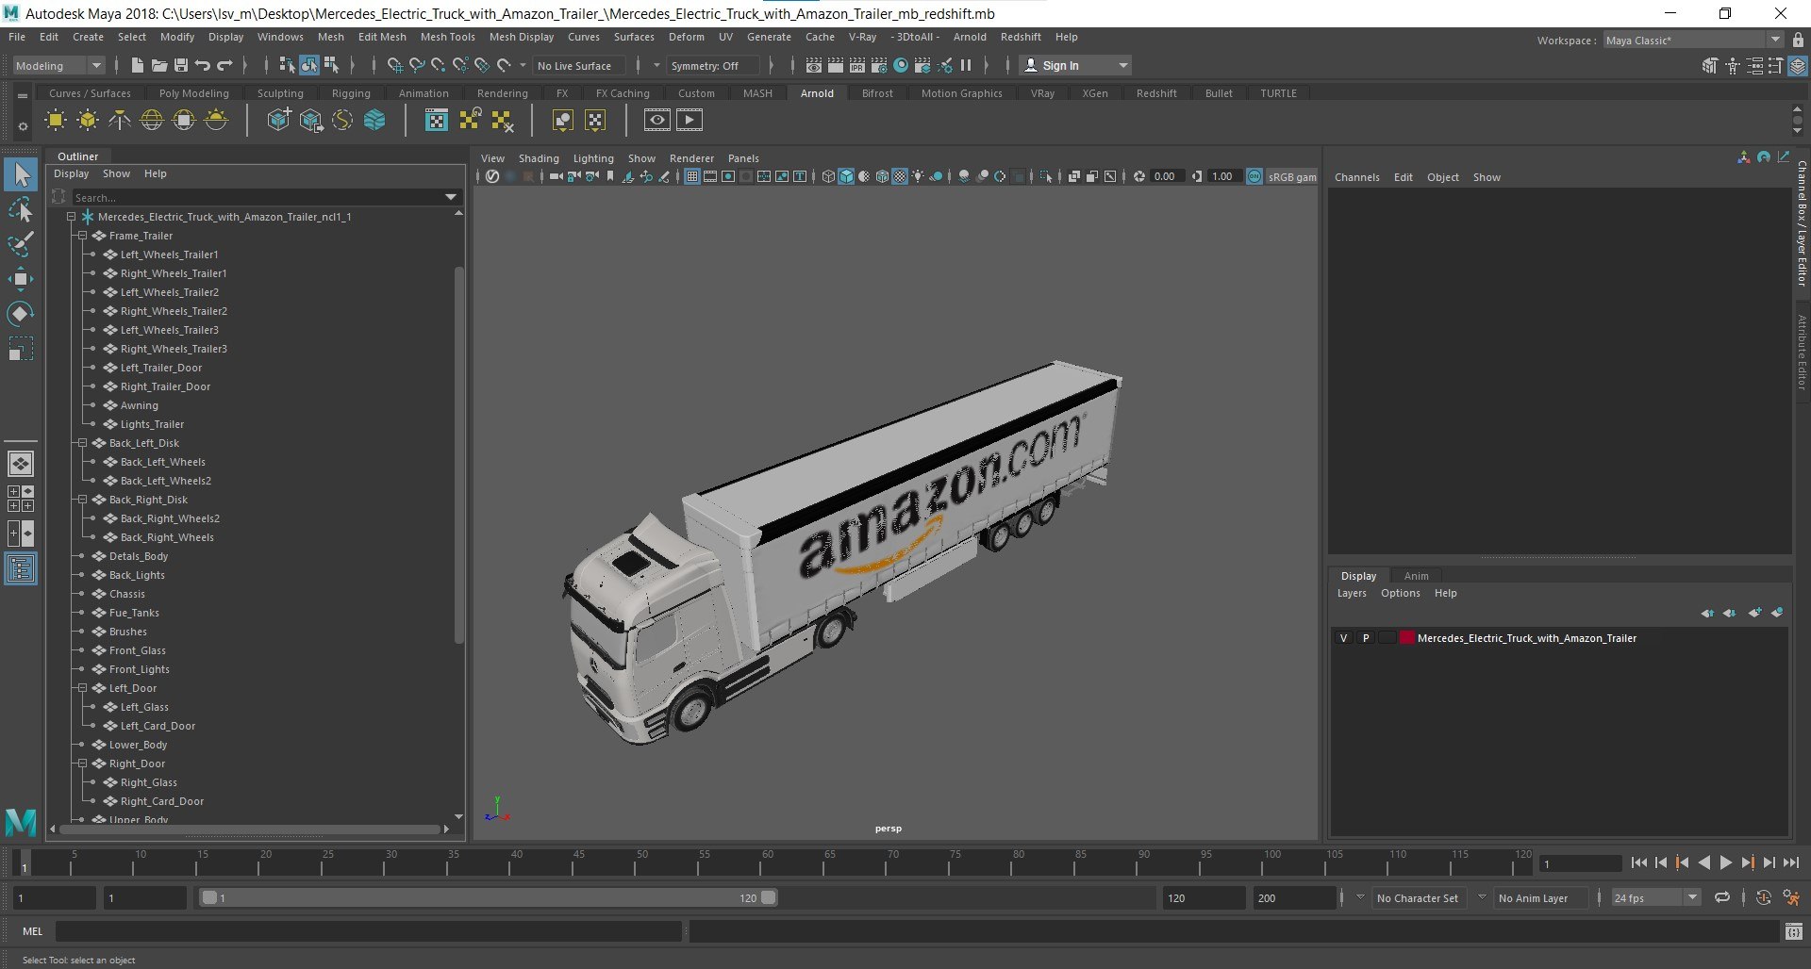Viewport: 1811px width, 969px height.
Task: Switch to the Poly Modeling shelf tab
Action: (193, 93)
